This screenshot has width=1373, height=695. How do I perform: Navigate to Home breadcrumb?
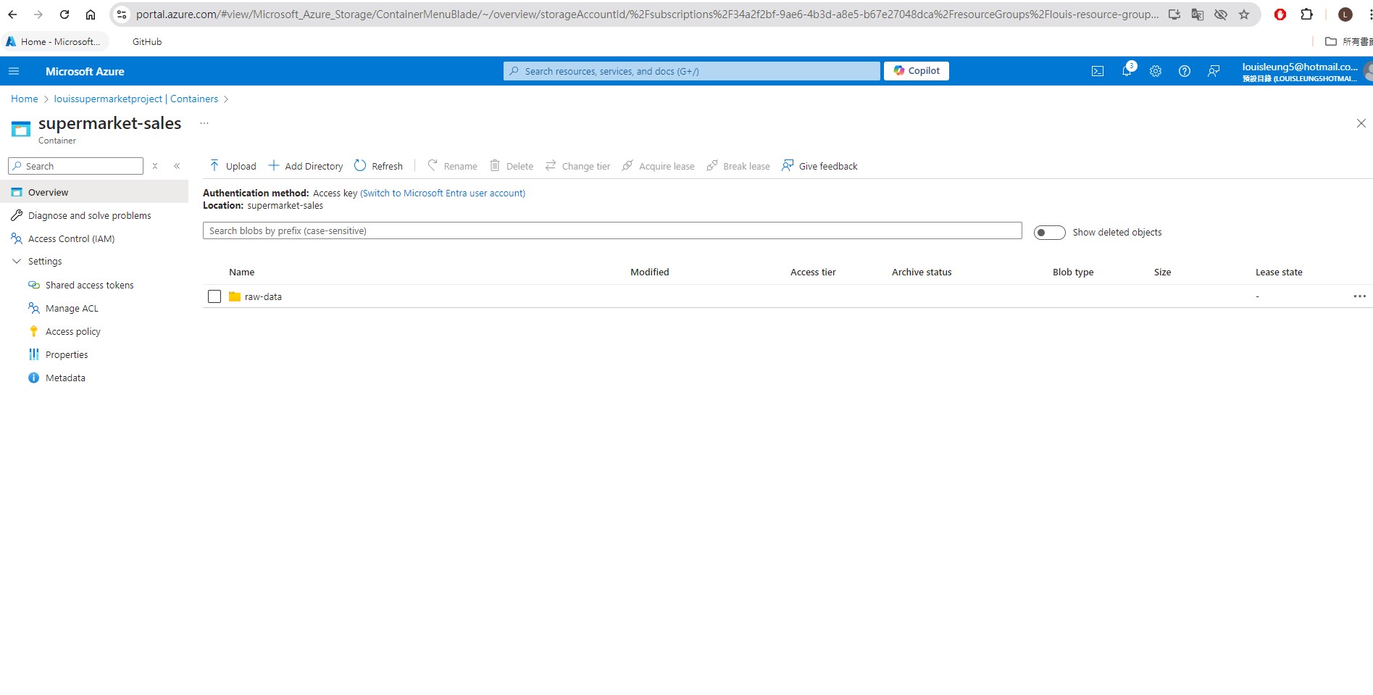pos(24,99)
